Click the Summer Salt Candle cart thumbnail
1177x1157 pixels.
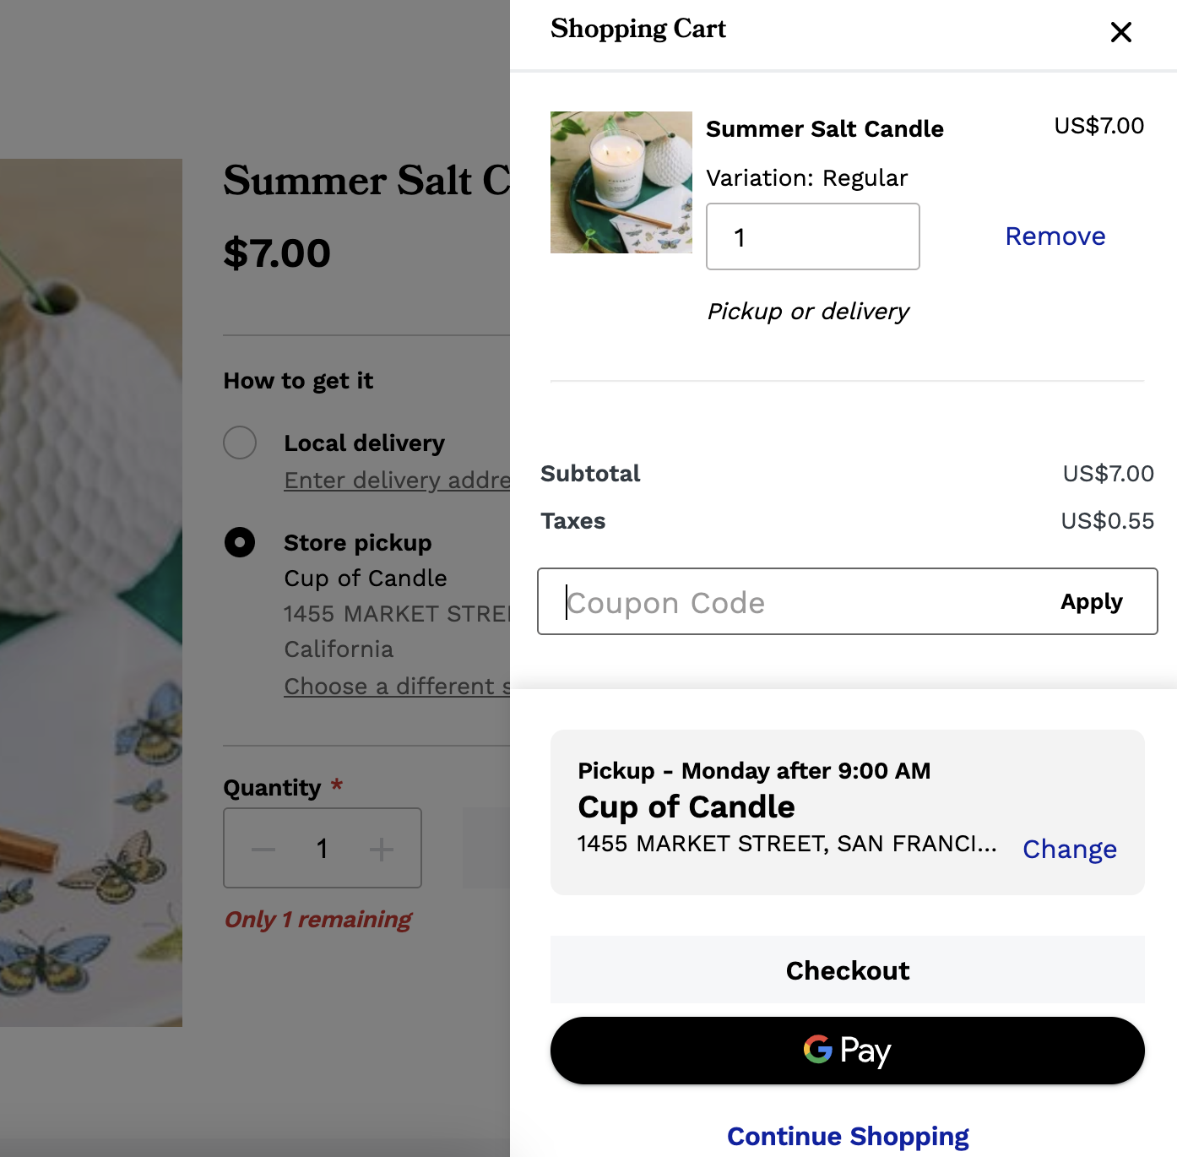(621, 182)
